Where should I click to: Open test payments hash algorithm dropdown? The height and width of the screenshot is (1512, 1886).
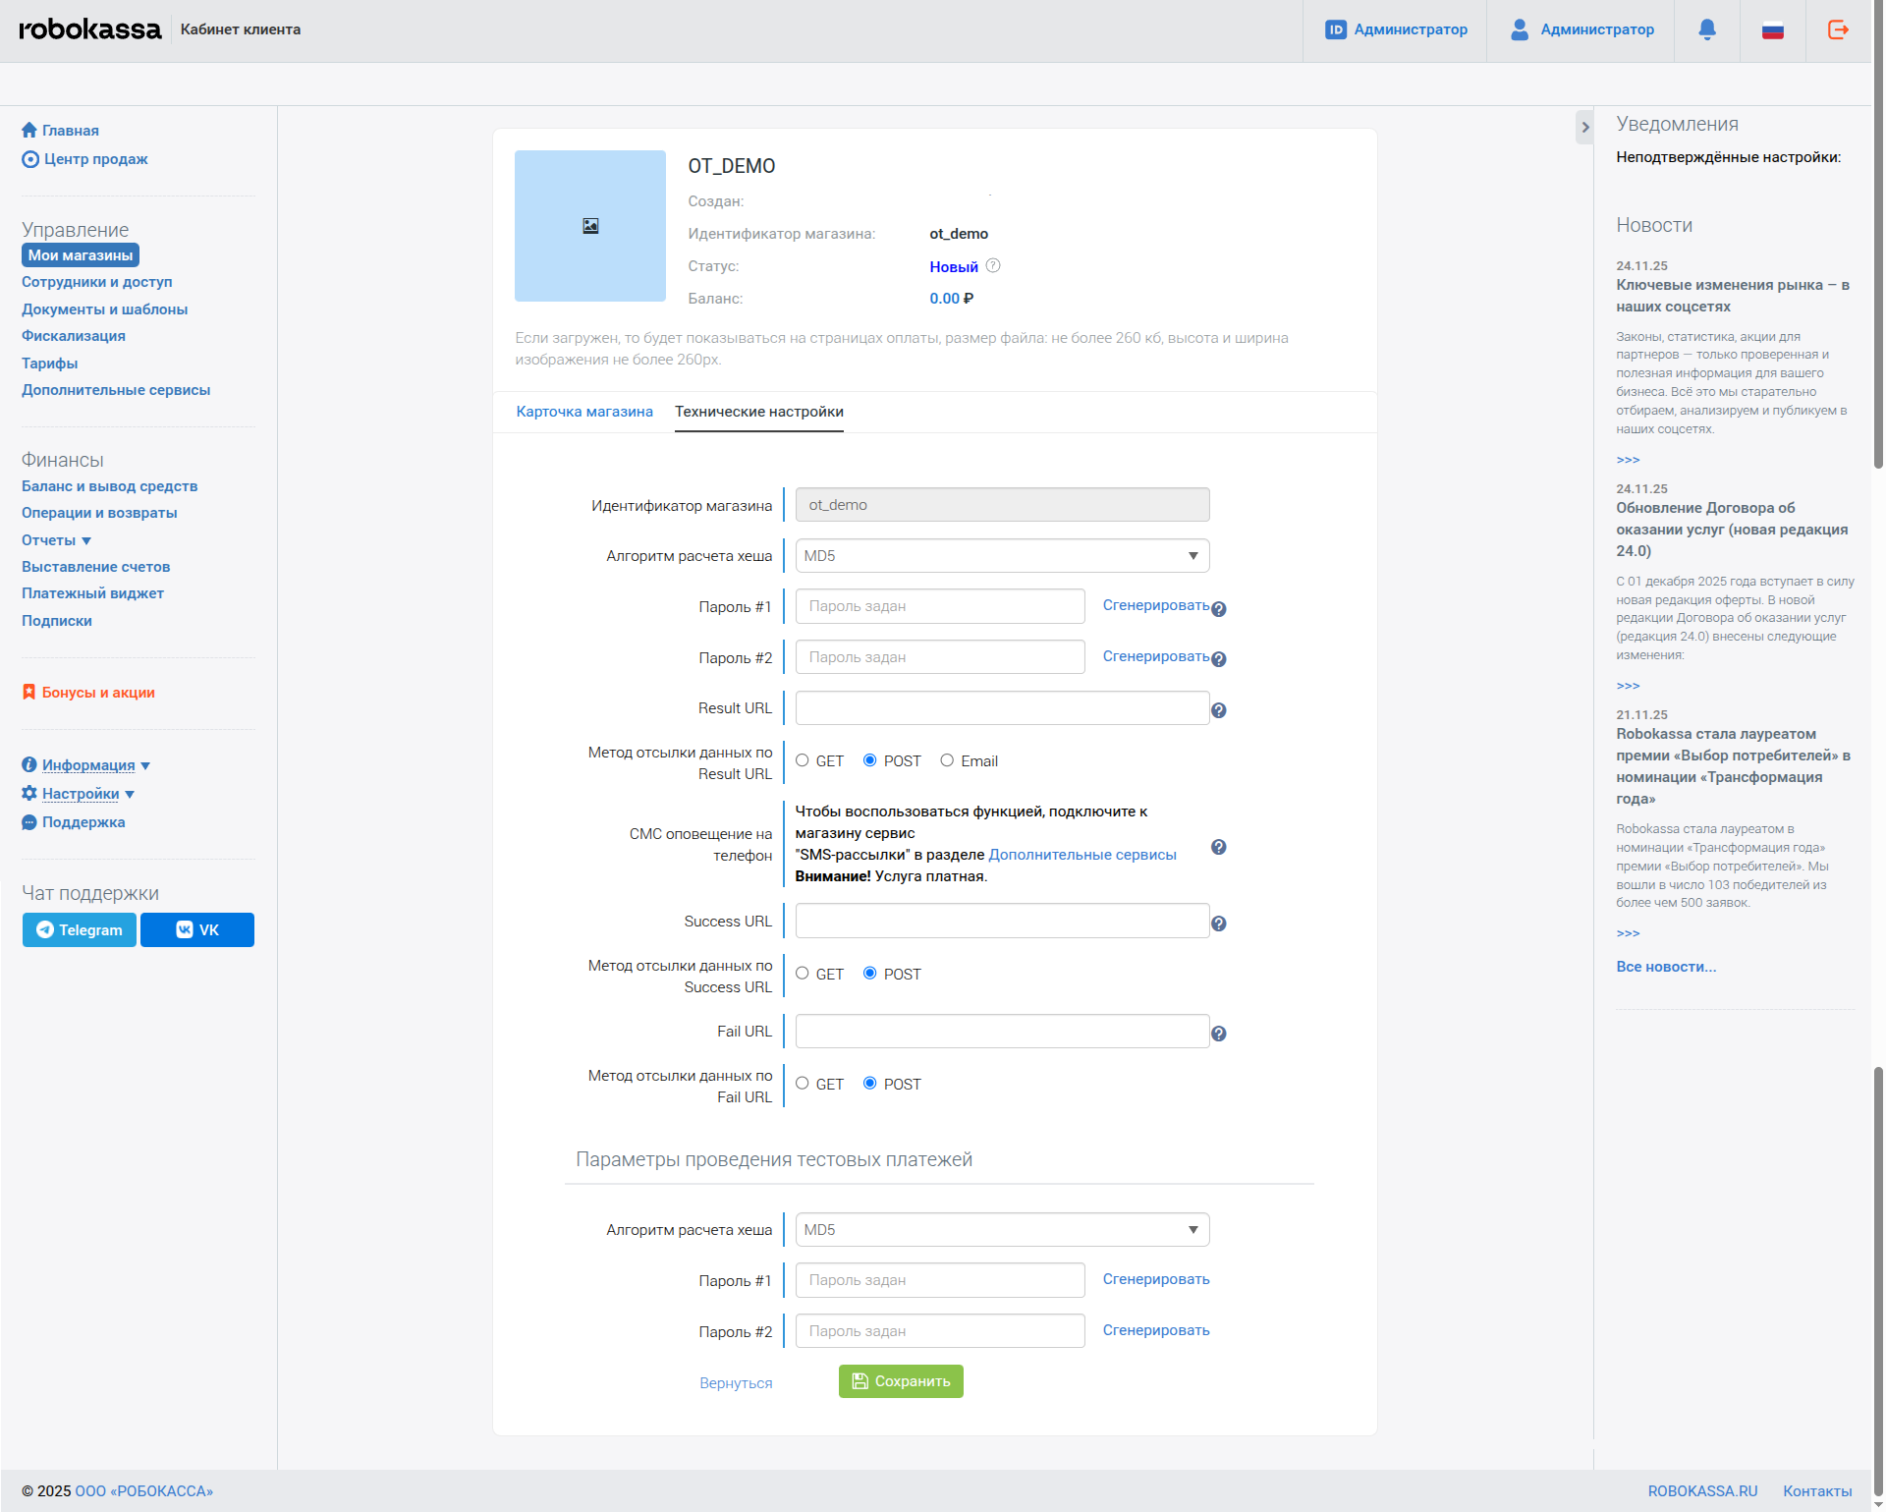tap(1001, 1230)
